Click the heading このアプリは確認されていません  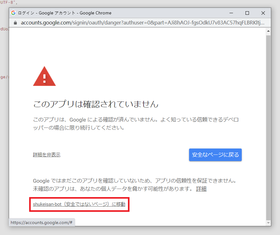coord(96,104)
